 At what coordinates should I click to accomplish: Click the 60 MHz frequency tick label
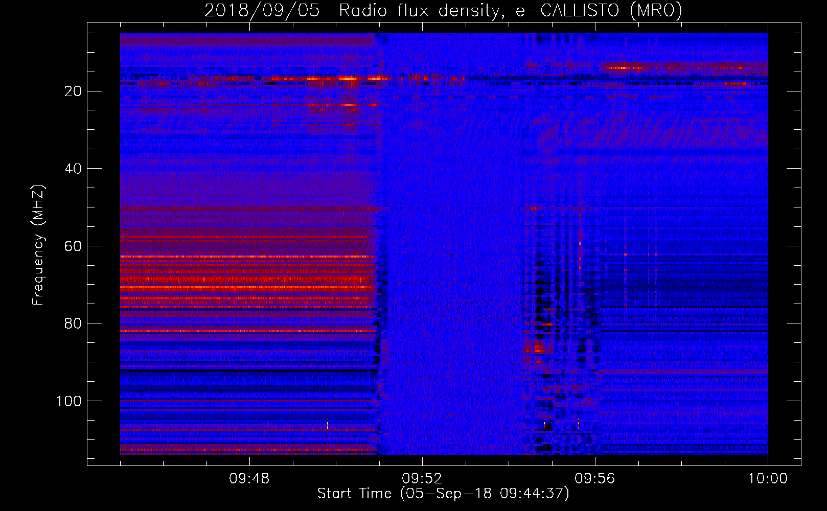pos(74,246)
